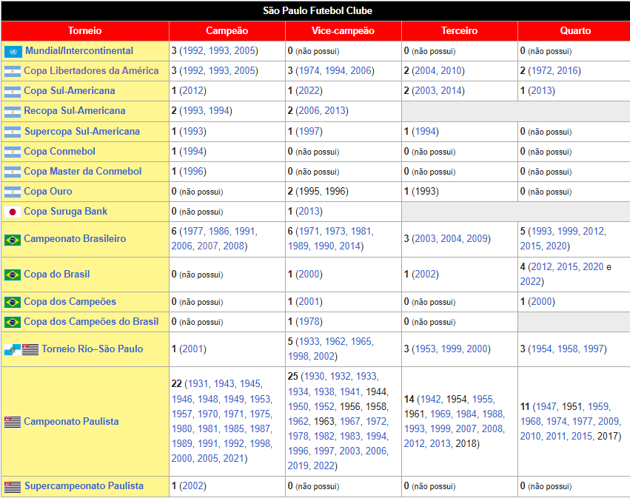The width and height of the screenshot is (630, 501).
Task: Open the Brazil flag icon next to Copa do Brasil
Action: pos(12,275)
